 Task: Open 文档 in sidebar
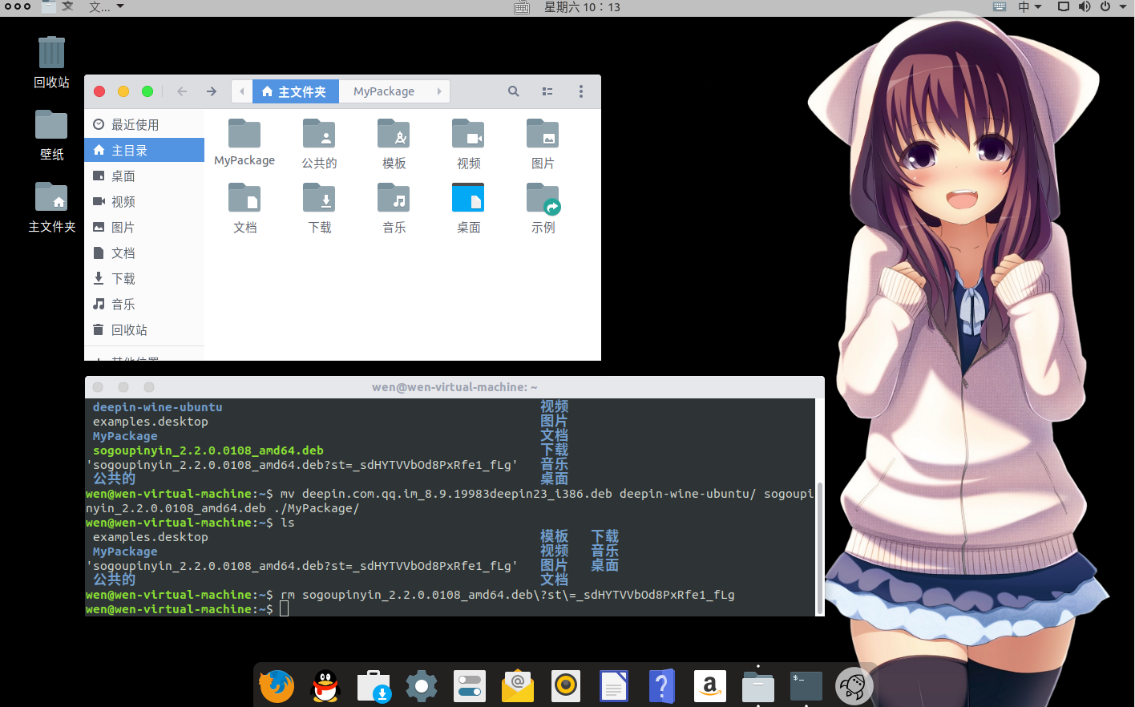coord(144,252)
